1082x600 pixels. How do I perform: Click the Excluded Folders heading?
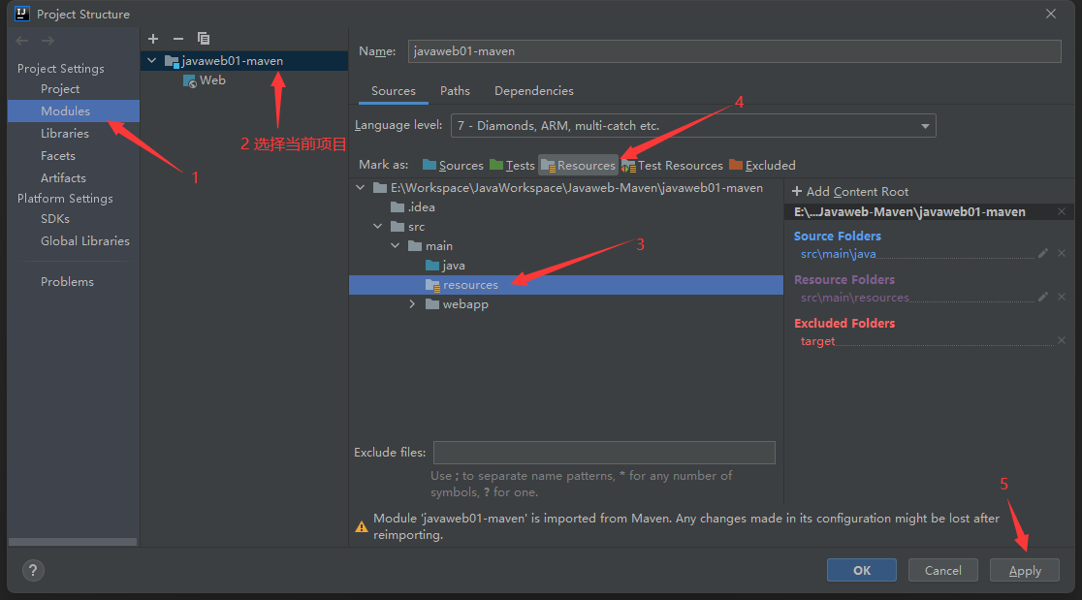pos(843,323)
